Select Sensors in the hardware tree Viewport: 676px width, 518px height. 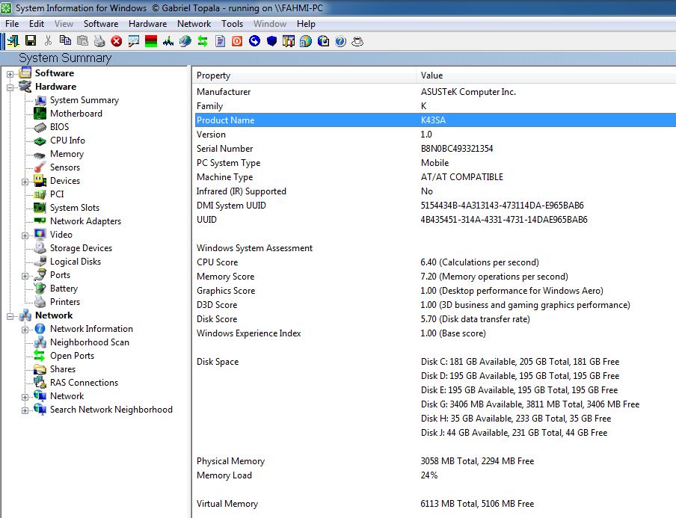[64, 167]
